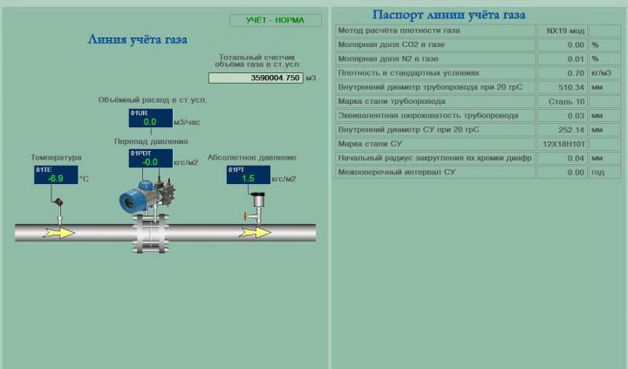
Task: Click the right yellow flow arrow
Action: pyautogui.click(x=257, y=232)
